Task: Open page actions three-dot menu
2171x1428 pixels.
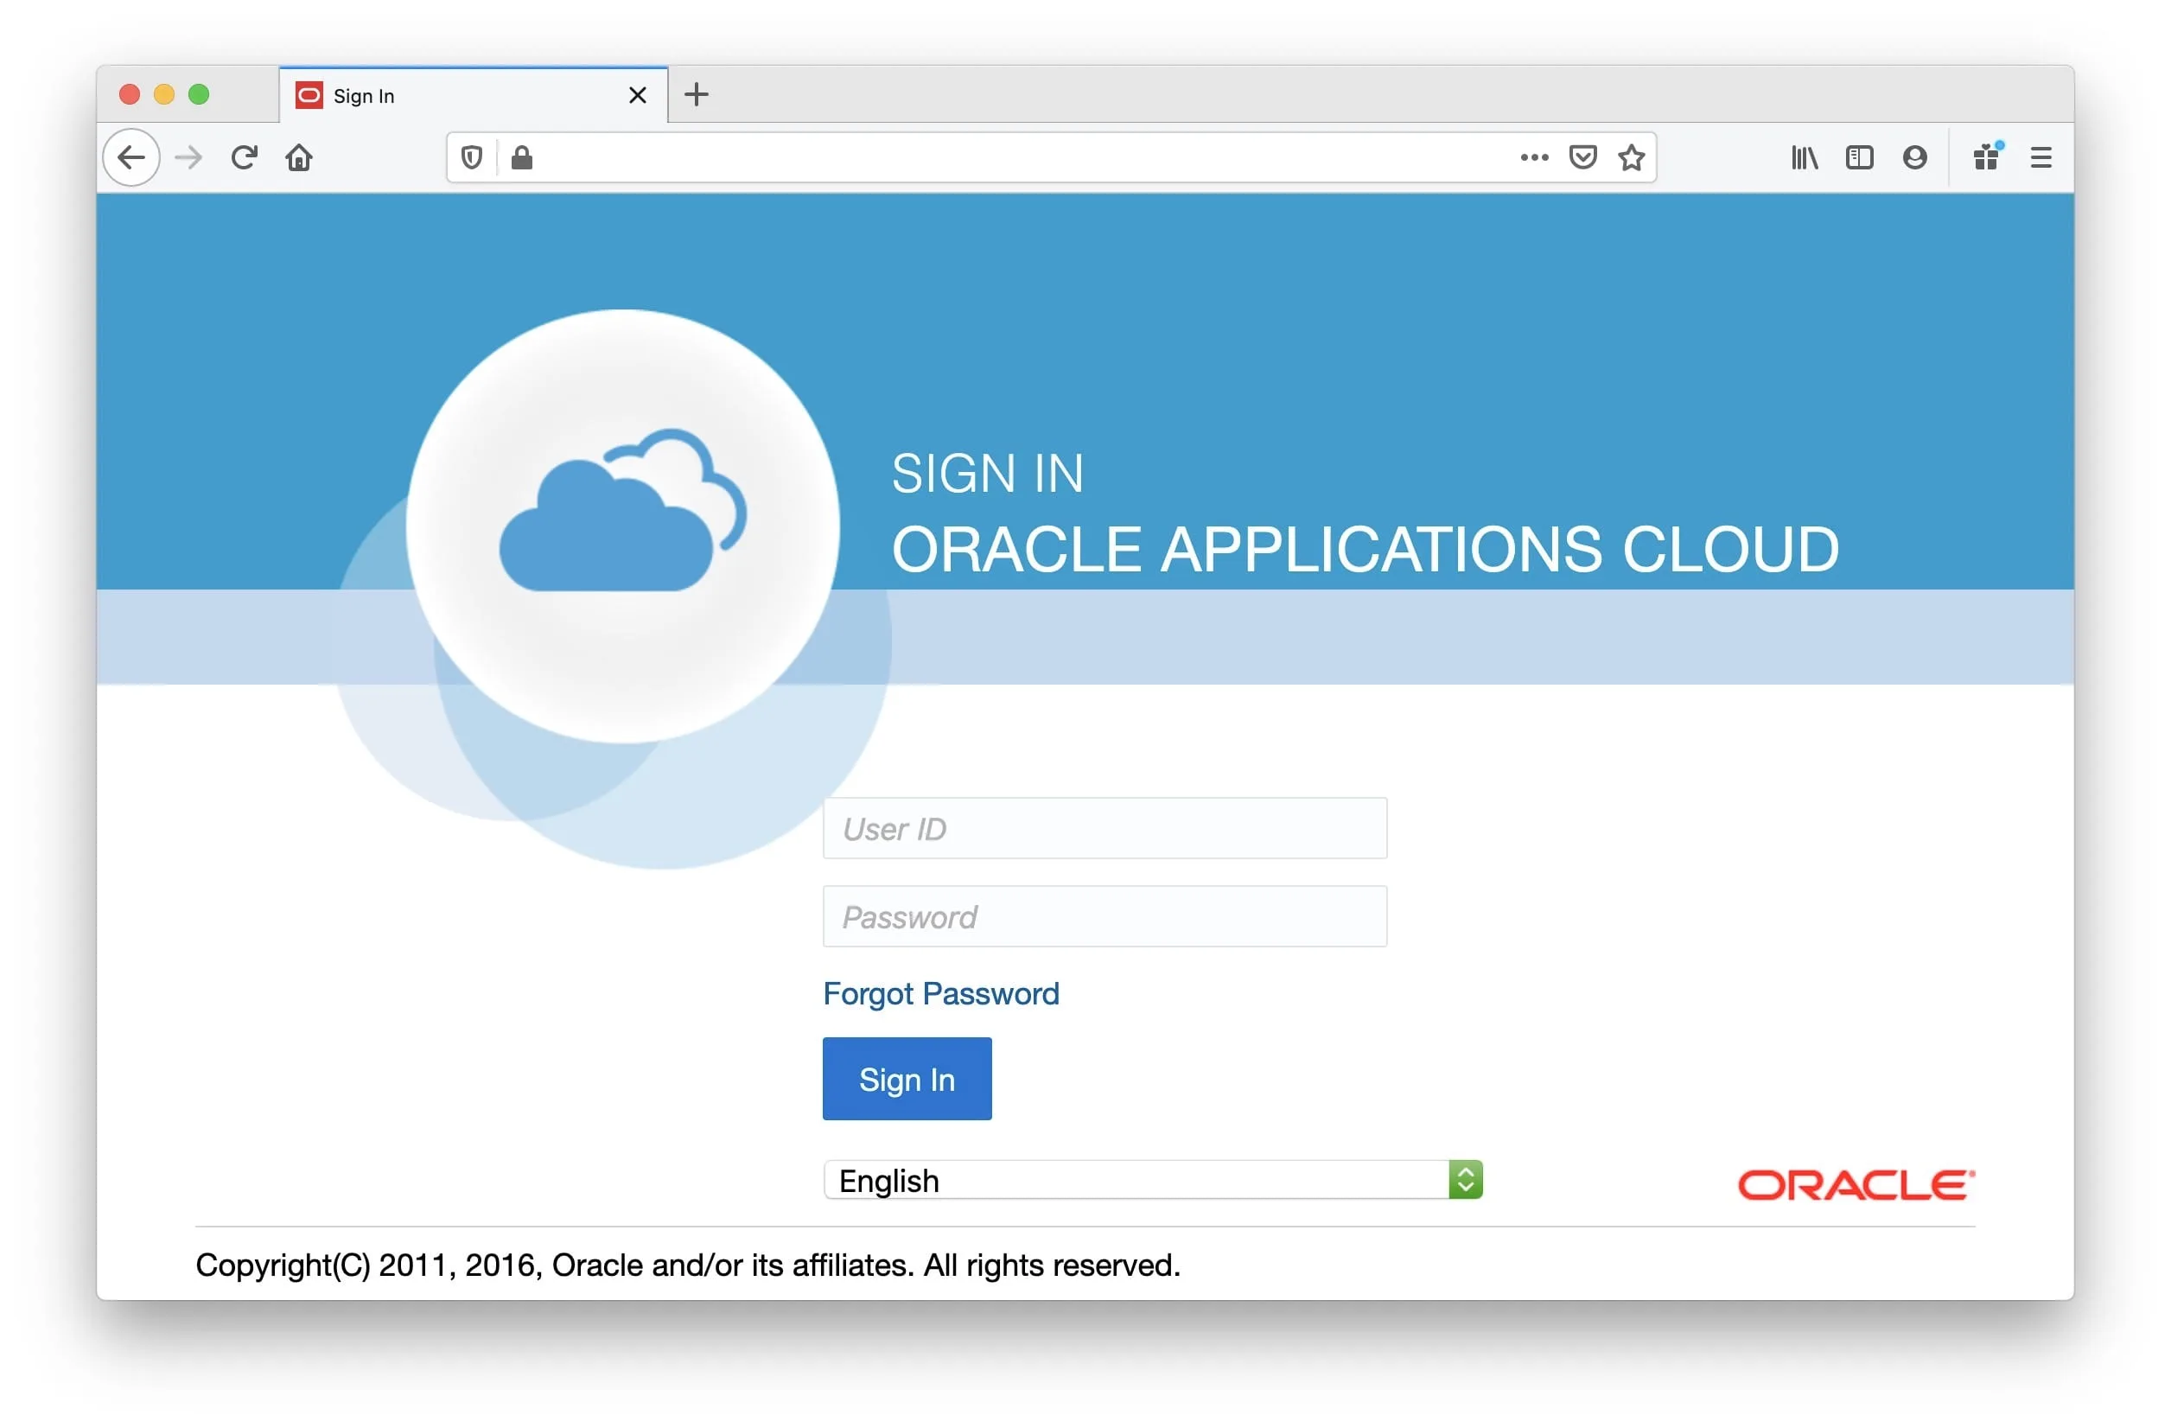Action: pos(1534,158)
